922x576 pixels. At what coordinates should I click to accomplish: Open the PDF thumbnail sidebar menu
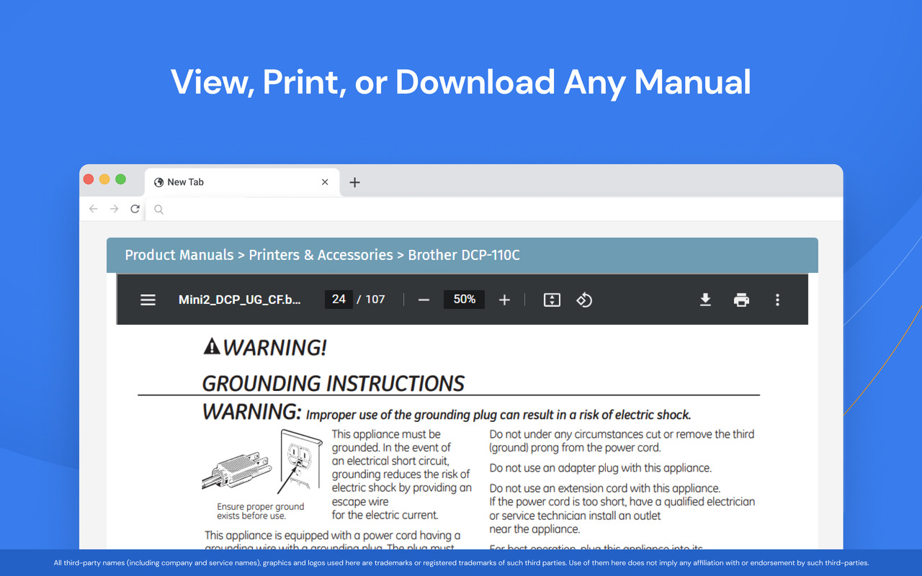(x=148, y=300)
